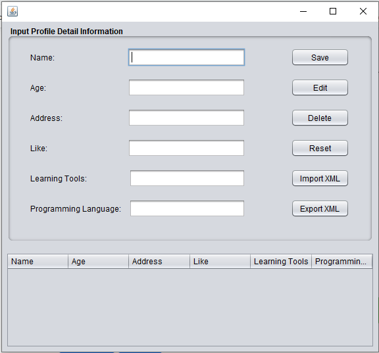This screenshot has height=353, width=379.
Task: Click the Programmin... column header
Action: 342,261
